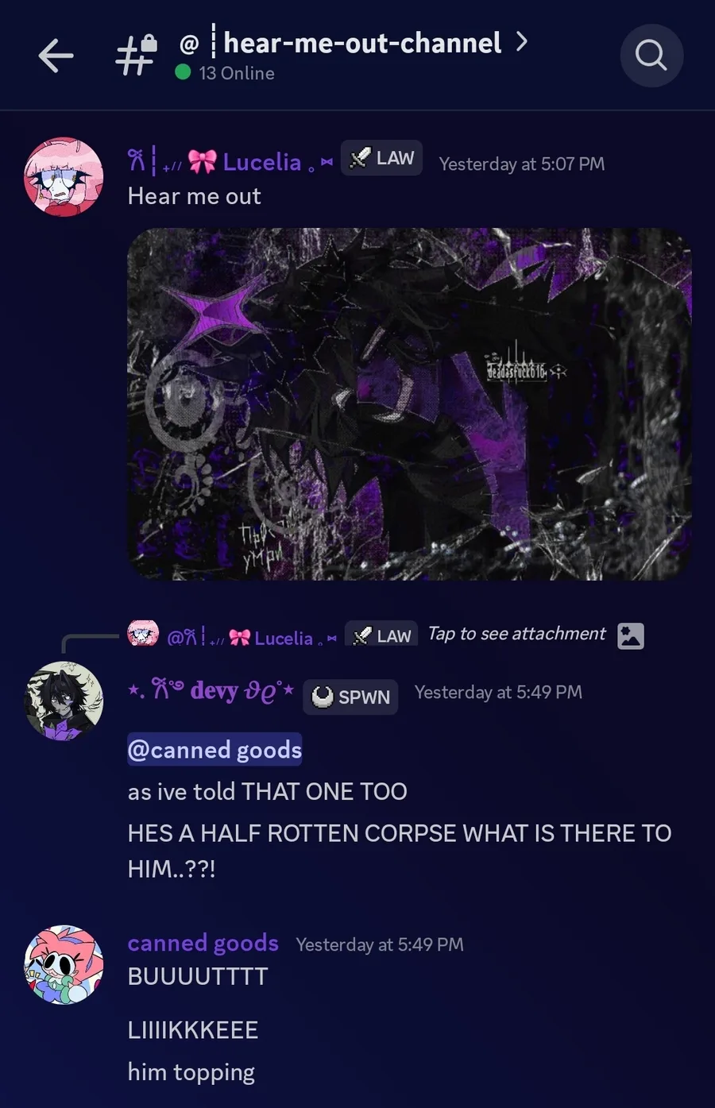Image resolution: width=715 pixels, height=1108 pixels.
Task: Open the purple-black attached image
Action: coord(409,404)
